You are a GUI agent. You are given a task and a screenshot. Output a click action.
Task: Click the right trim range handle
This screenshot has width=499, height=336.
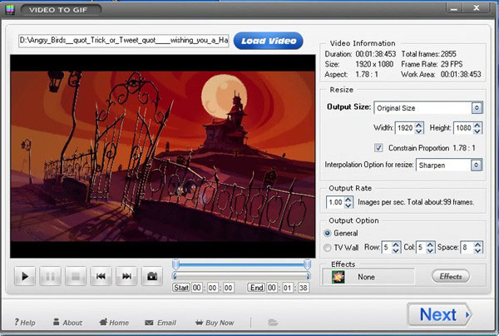[x=307, y=264]
